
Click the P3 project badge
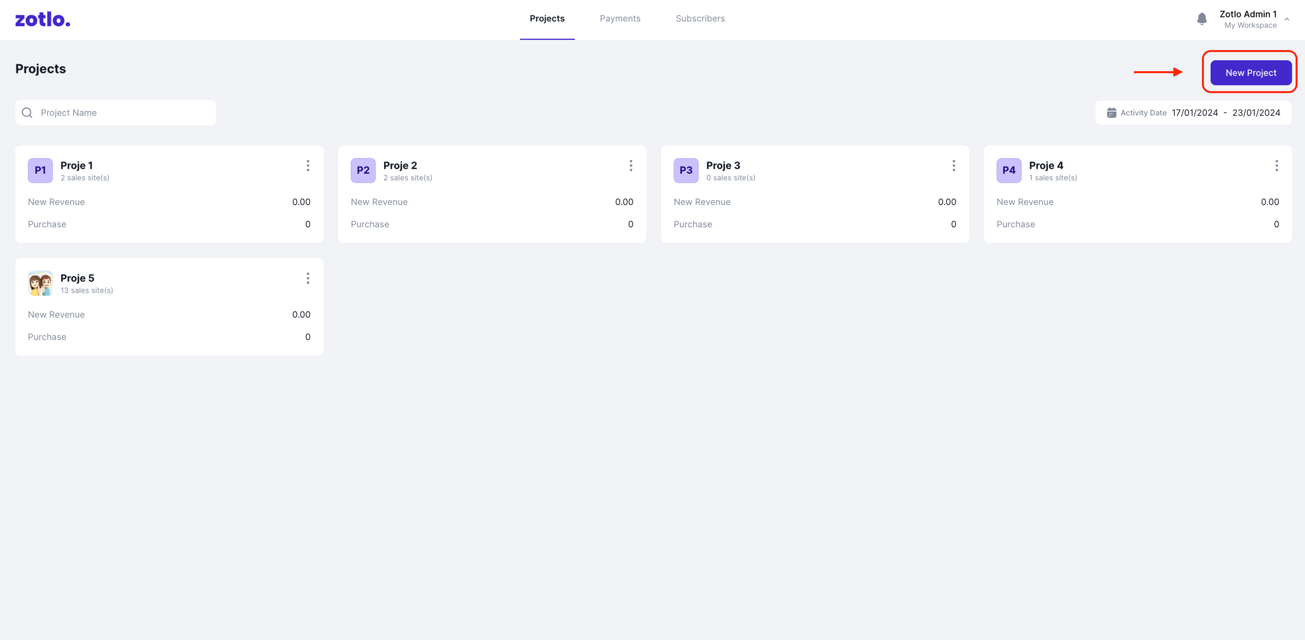coord(686,170)
